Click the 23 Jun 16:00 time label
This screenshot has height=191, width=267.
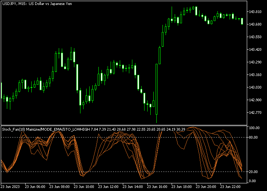coord(157,187)
